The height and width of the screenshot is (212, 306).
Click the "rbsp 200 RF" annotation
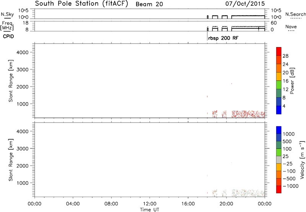pyautogui.click(x=223, y=38)
